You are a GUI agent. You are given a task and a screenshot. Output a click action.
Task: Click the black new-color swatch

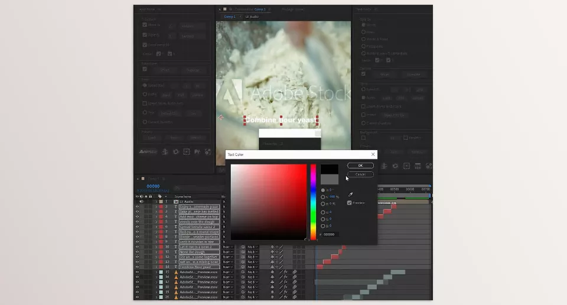pos(329,169)
